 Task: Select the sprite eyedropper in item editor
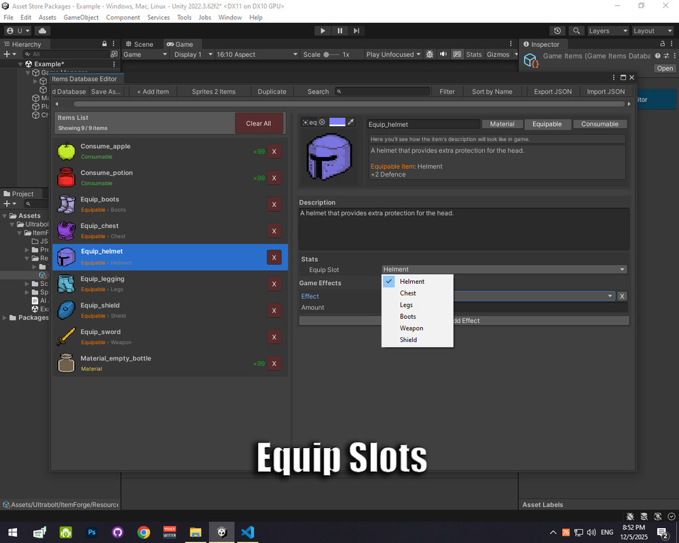pyautogui.click(x=352, y=121)
